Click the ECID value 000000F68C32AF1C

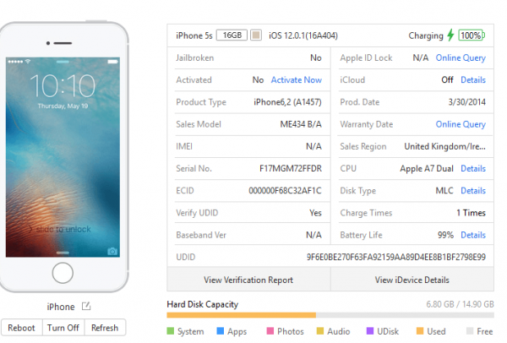[x=285, y=191]
